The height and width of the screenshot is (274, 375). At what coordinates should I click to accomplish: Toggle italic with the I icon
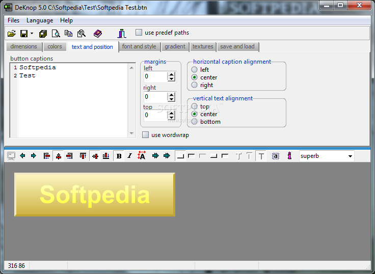coord(129,156)
